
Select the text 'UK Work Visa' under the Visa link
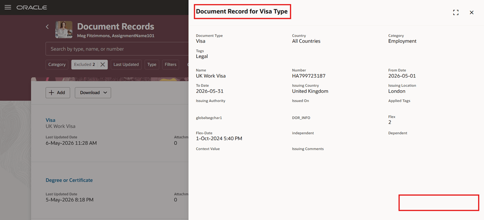coord(61,126)
